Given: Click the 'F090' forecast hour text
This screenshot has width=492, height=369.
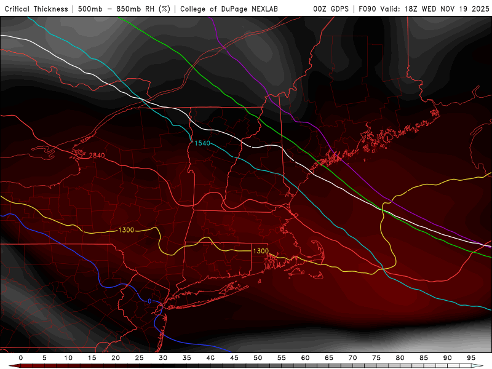Looking at the screenshot, I should tap(367, 9).
